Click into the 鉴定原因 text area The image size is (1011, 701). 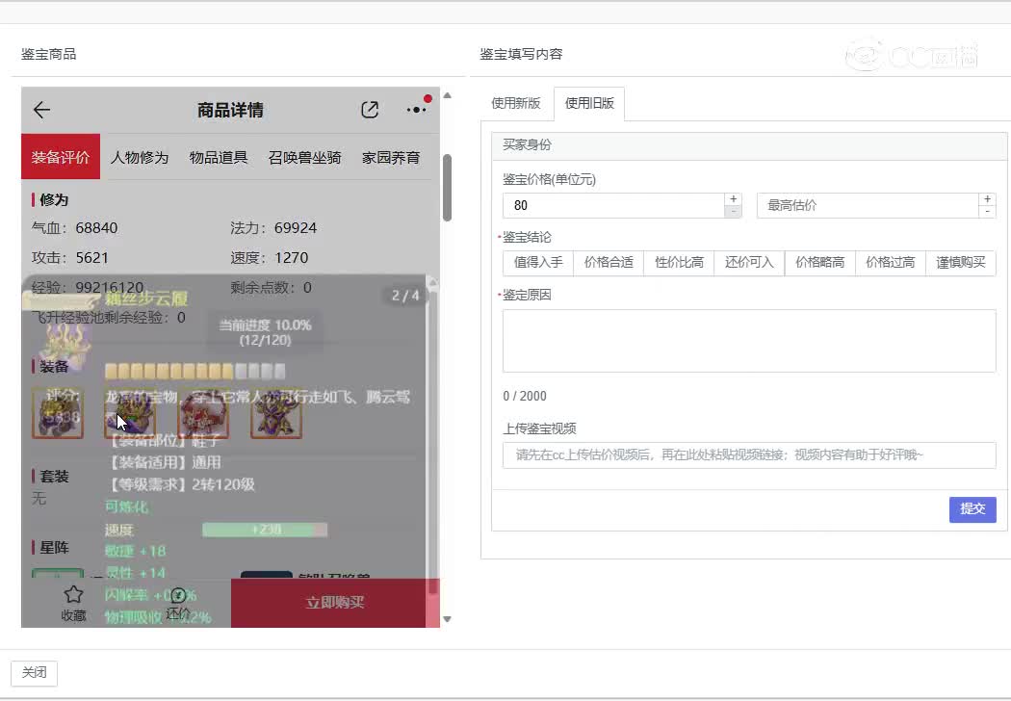(x=748, y=340)
